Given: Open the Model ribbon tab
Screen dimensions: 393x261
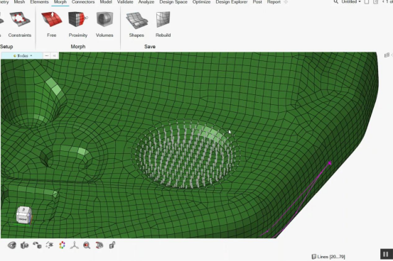Looking at the screenshot, I should click(106, 2).
